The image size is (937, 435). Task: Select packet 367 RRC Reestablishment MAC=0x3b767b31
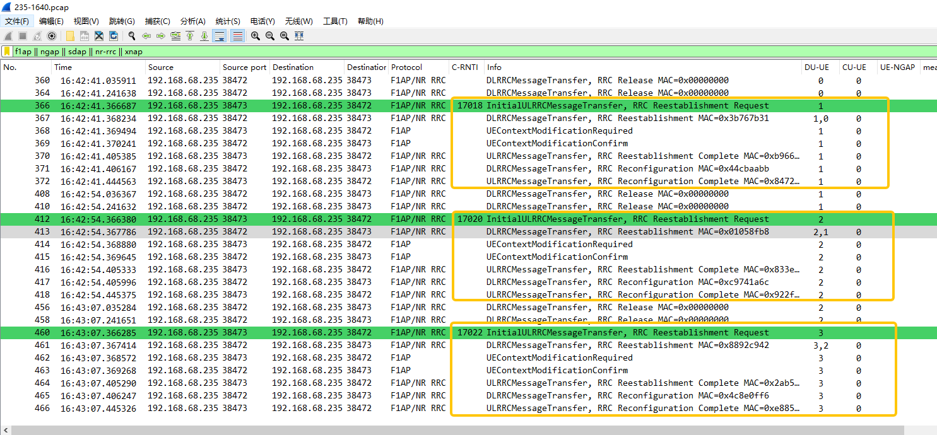point(468,118)
